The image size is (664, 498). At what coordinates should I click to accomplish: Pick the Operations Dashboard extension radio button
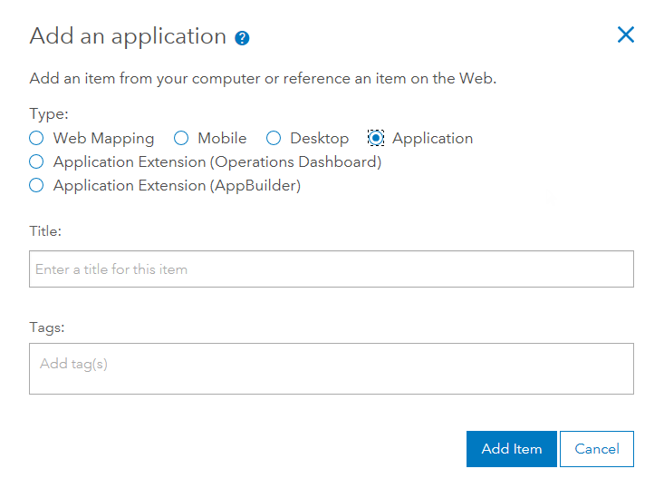pyautogui.click(x=36, y=162)
